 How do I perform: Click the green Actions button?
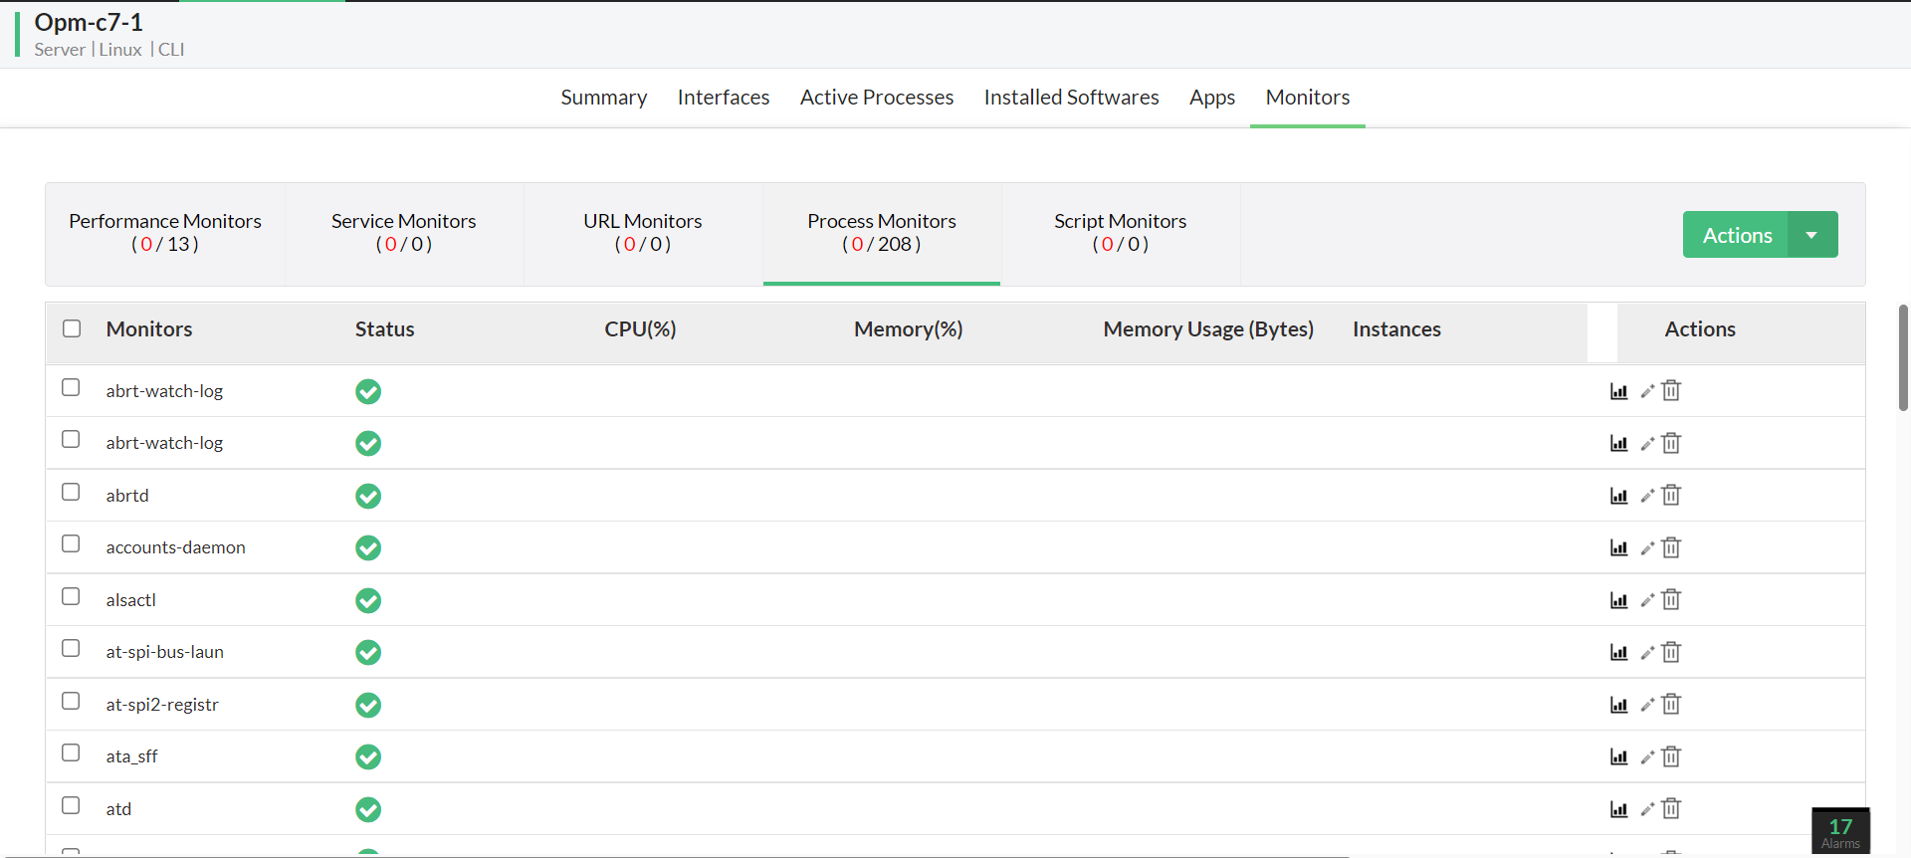click(1736, 235)
